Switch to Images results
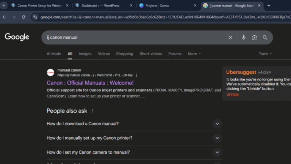 coord(85,54)
